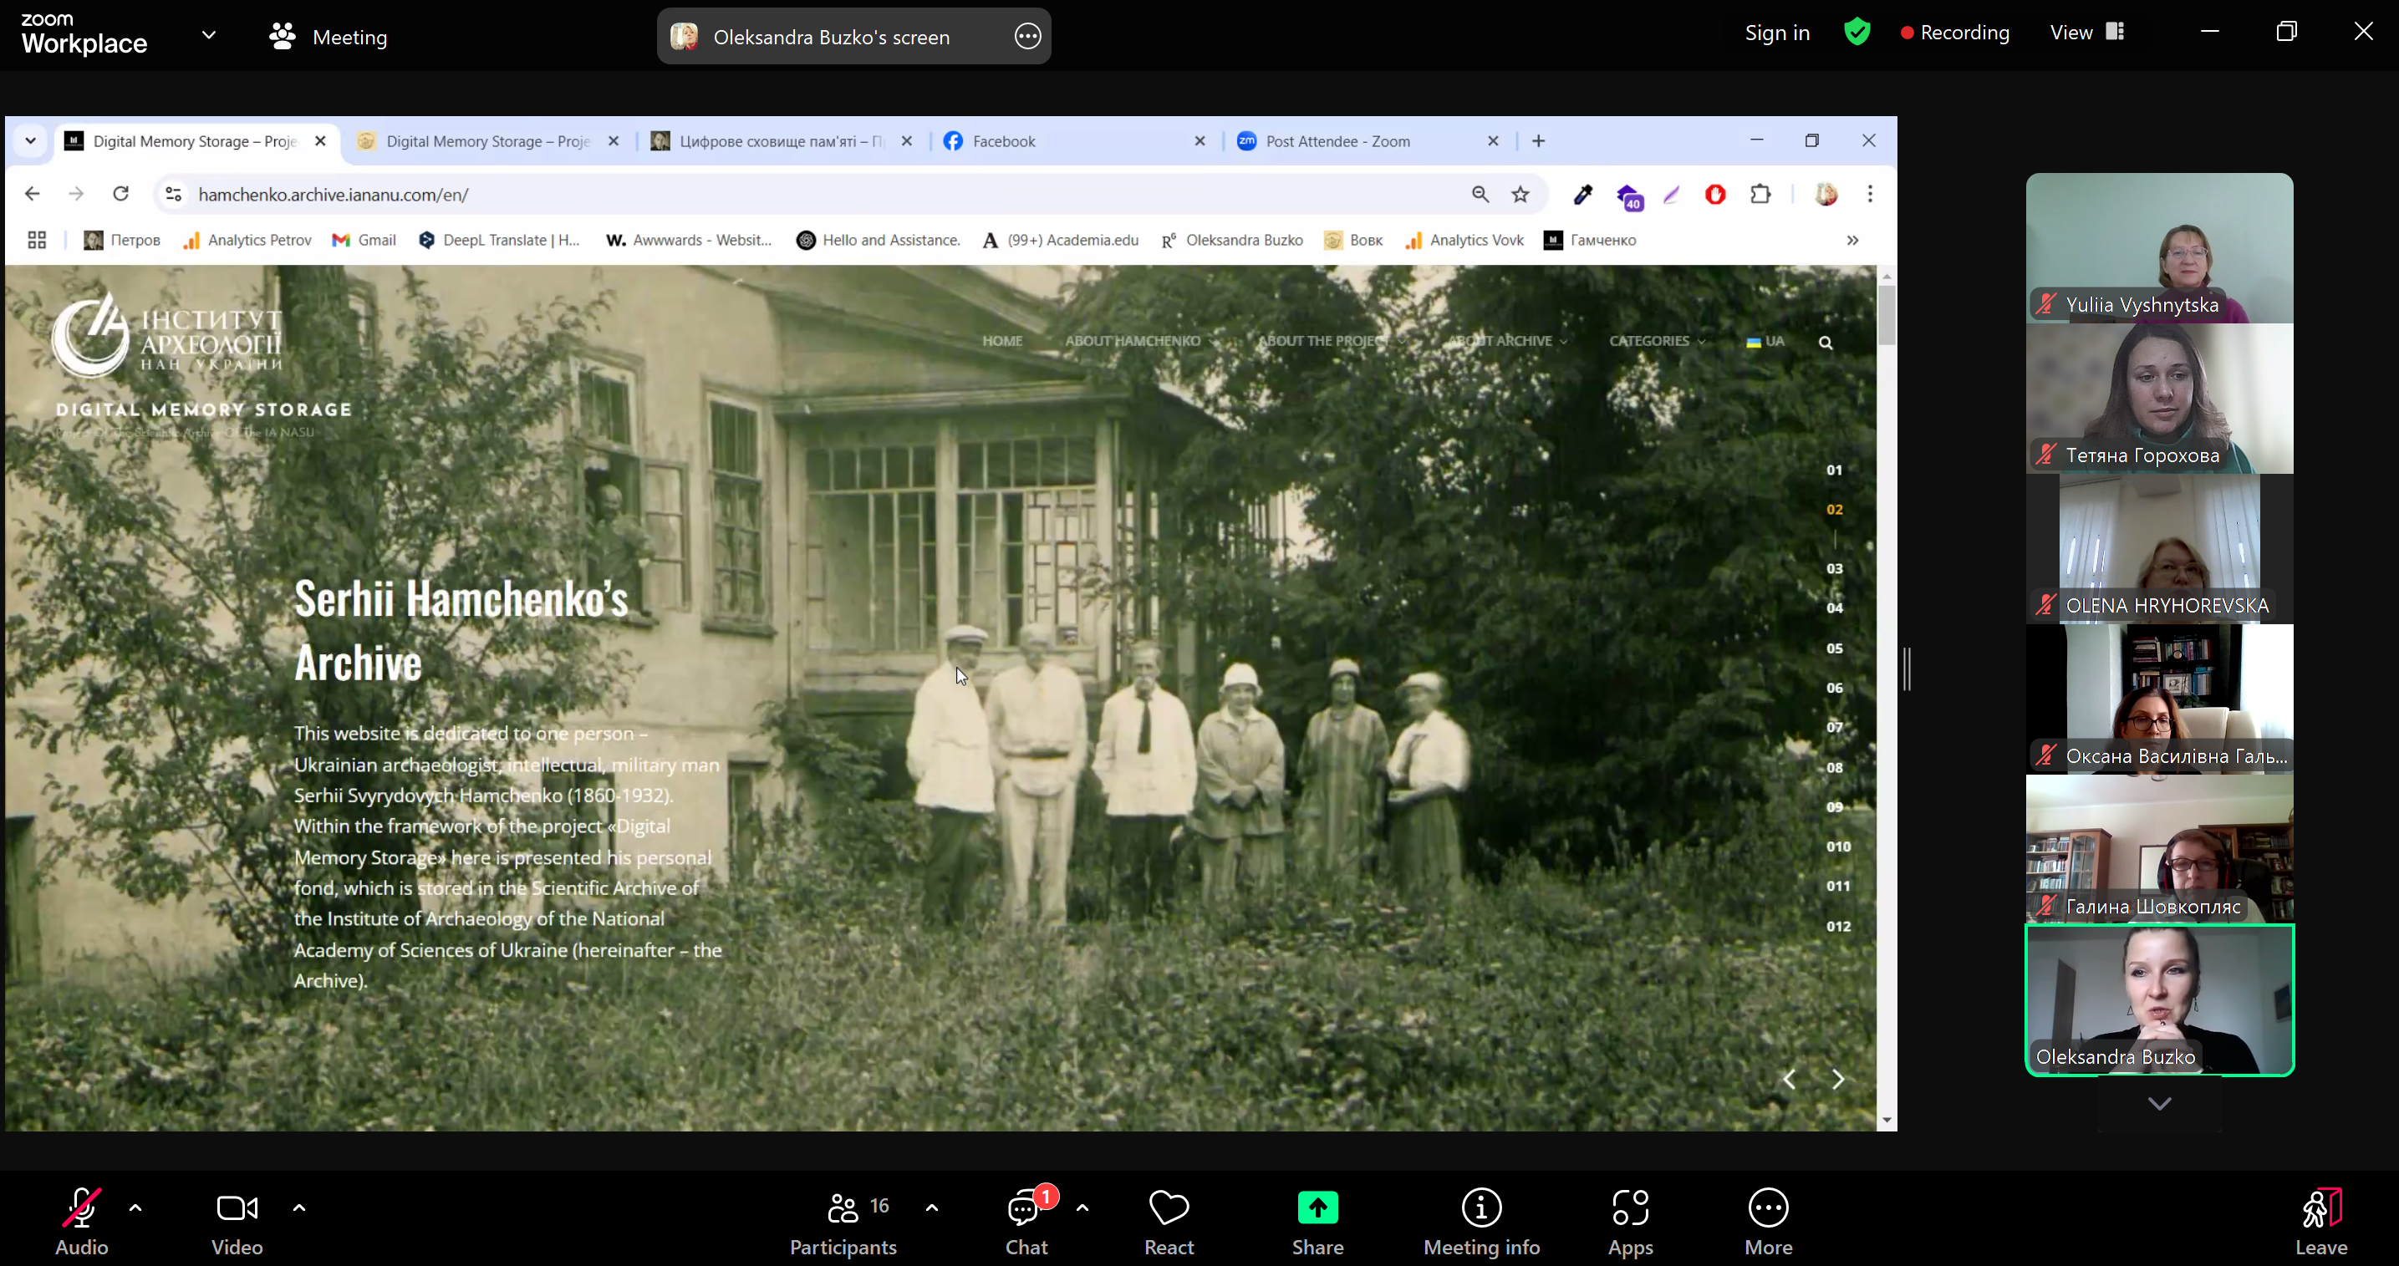This screenshot has height=1266, width=2399.
Task: Click the green Share screen icon
Action: [1317, 1208]
